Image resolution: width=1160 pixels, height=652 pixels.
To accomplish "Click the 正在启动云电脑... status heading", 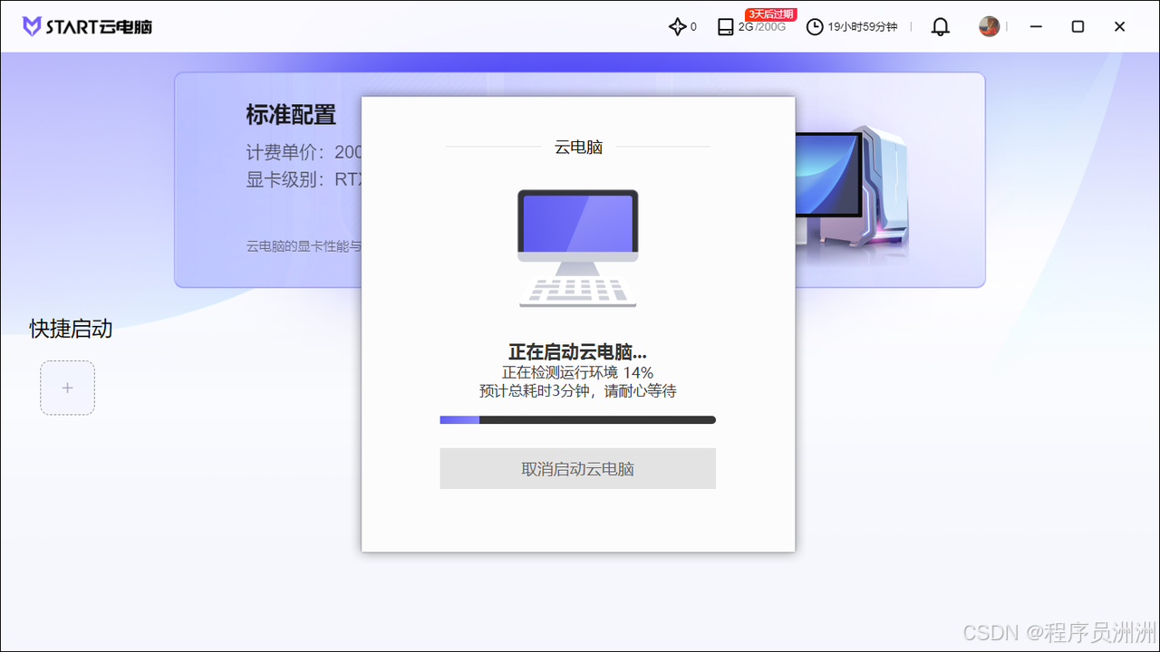I will point(577,352).
